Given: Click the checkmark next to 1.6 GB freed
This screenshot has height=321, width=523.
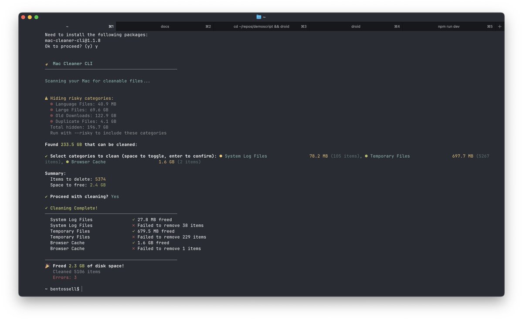Looking at the screenshot, I should point(134,243).
